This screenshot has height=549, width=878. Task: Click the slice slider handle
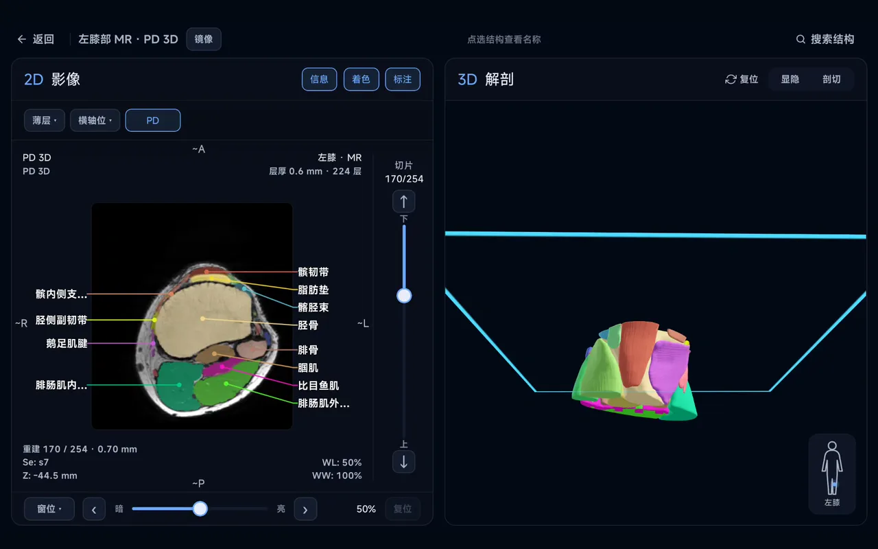pos(404,296)
